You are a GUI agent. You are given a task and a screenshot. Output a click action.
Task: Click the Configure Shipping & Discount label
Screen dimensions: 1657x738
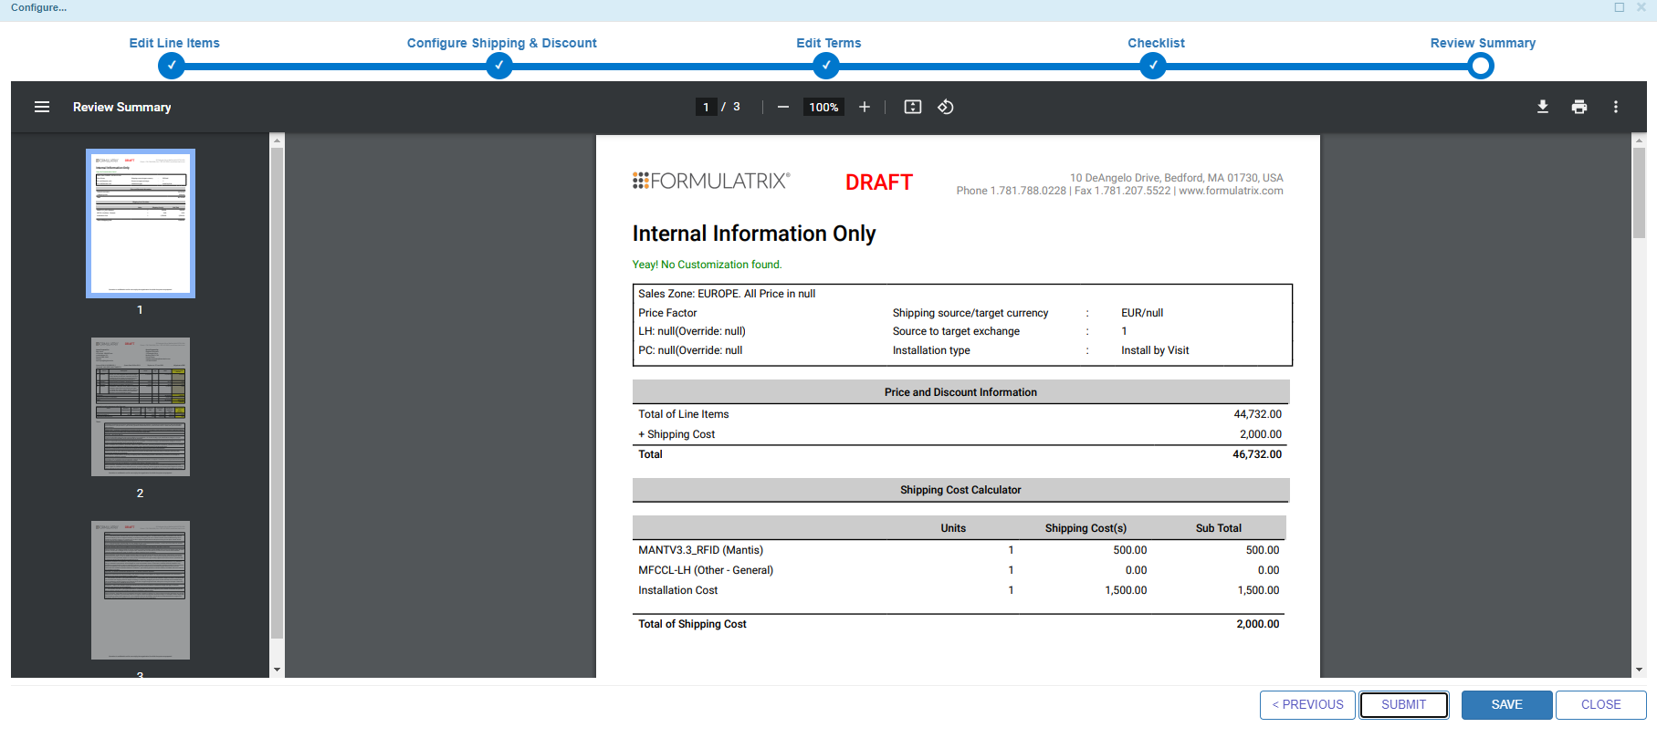point(501,43)
